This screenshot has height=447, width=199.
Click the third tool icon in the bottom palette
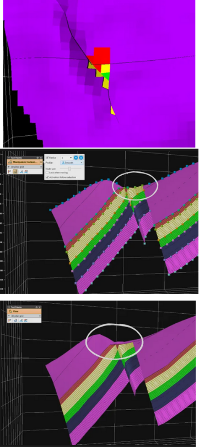[21, 320]
